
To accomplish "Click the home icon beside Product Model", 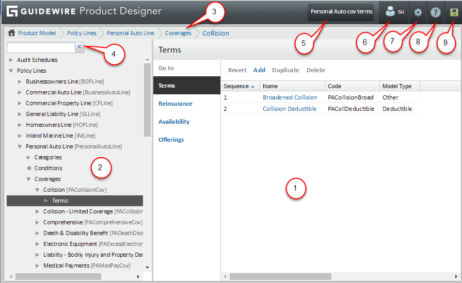I will (11, 32).
